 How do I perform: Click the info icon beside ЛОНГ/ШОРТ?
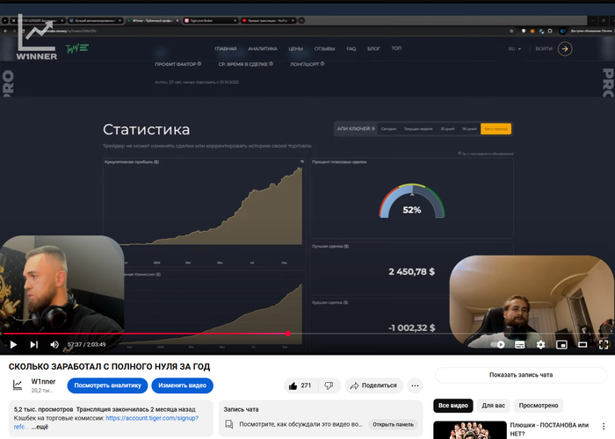322,64
